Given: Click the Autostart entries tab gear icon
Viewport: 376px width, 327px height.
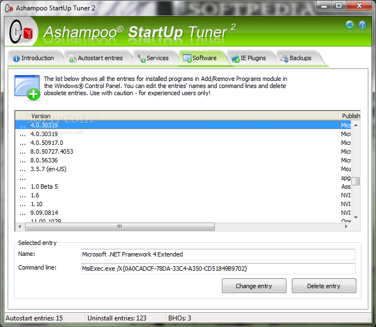Looking at the screenshot, I should [73, 59].
